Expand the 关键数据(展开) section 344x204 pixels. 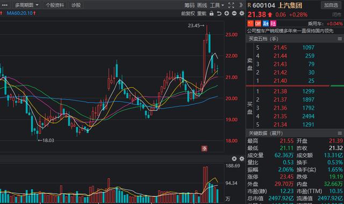coord(266,133)
